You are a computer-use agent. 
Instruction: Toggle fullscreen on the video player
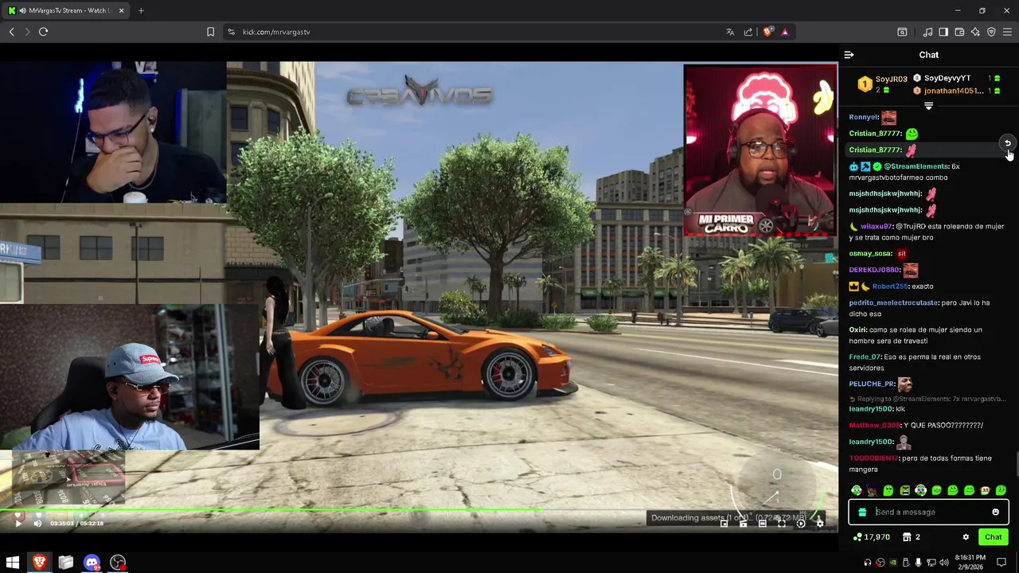[x=782, y=524]
